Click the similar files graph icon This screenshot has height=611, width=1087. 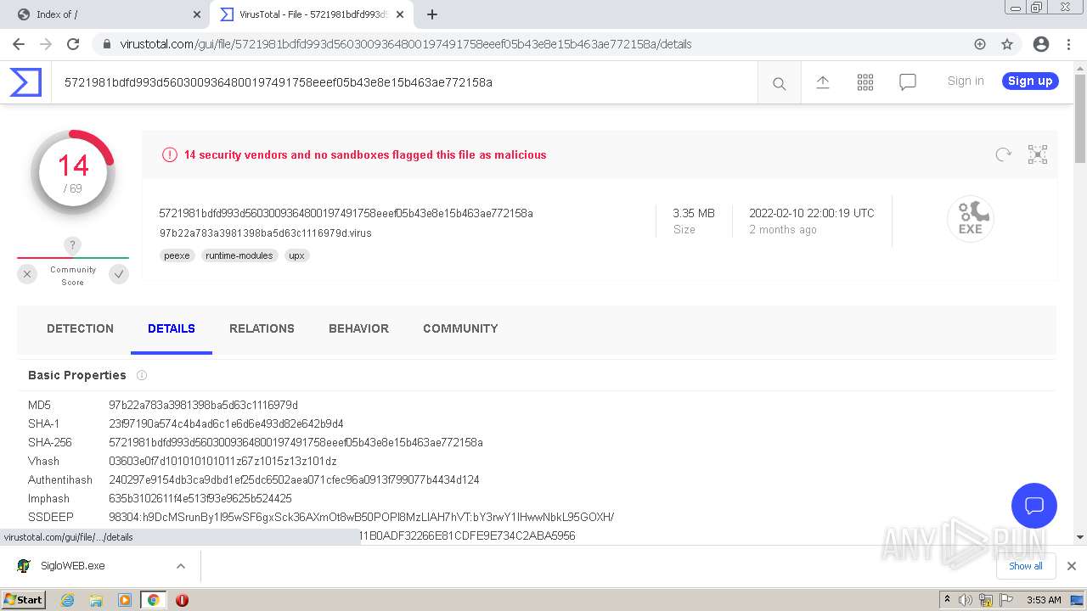coord(1038,154)
